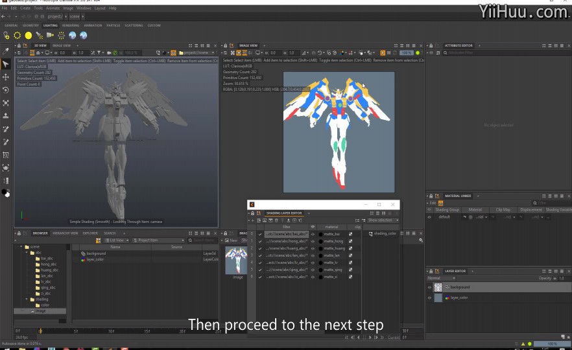Click the clip icon in matte_bai row

350,234
